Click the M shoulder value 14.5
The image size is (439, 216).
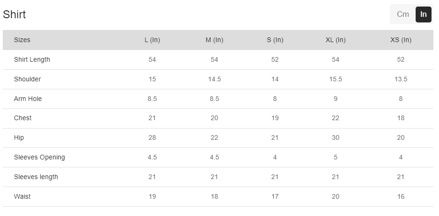[215, 79]
